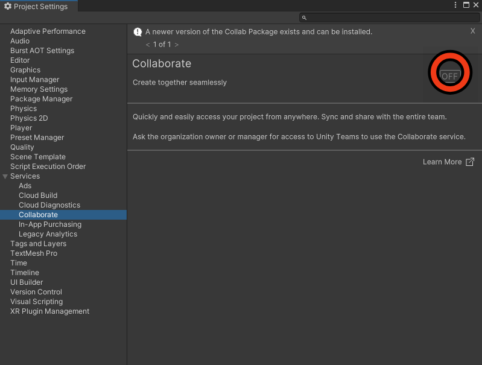Close the Project Settings window
Viewport: 482px width, 365px height.
(x=476, y=5)
